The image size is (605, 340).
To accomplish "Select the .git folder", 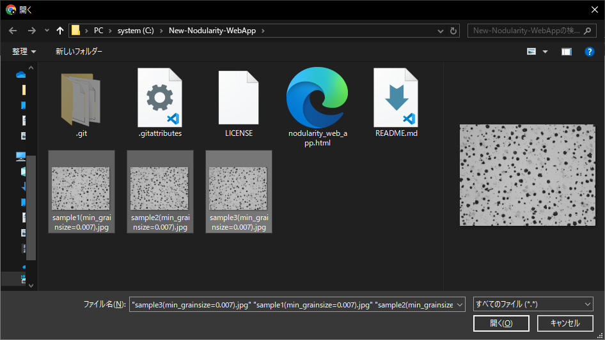I will click(81, 103).
